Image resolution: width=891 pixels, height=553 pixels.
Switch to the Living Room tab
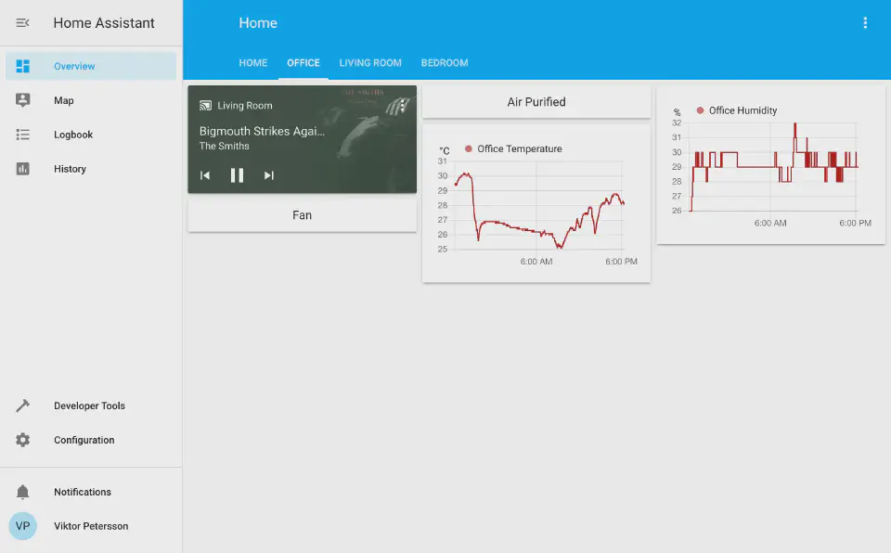(370, 63)
